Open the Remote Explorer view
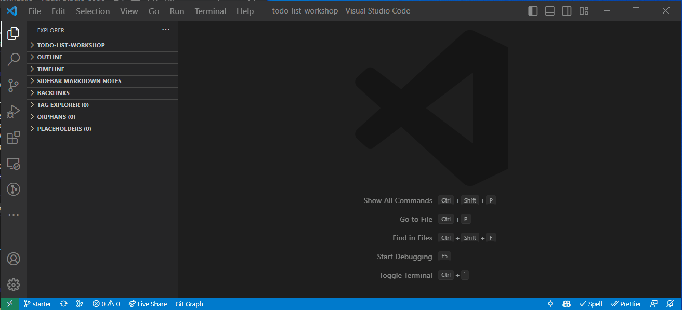The image size is (682, 310). [14, 164]
